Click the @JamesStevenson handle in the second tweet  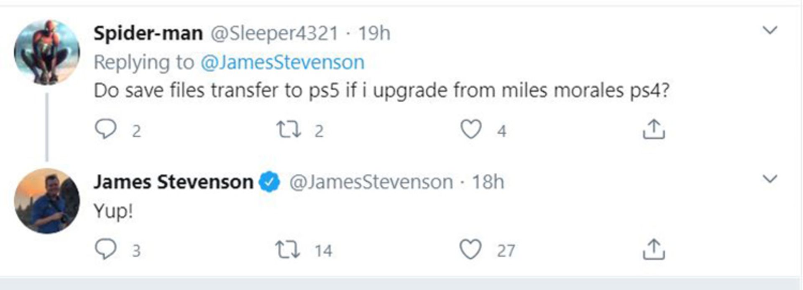tap(371, 182)
